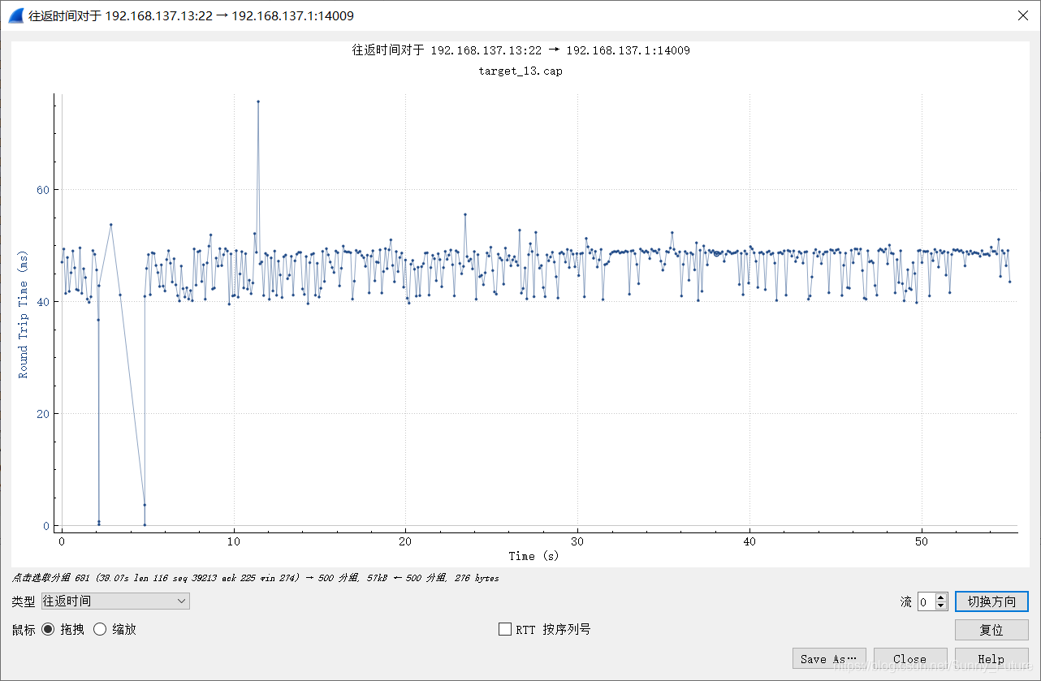Click the 50 tick label on the time axis
This screenshot has height=681, width=1041.
pos(921,541)
